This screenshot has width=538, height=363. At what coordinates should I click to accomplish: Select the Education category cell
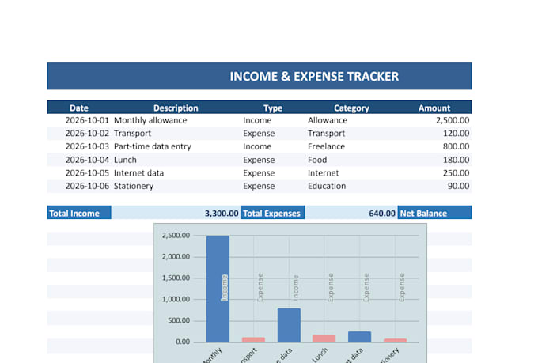pos(327,186)
